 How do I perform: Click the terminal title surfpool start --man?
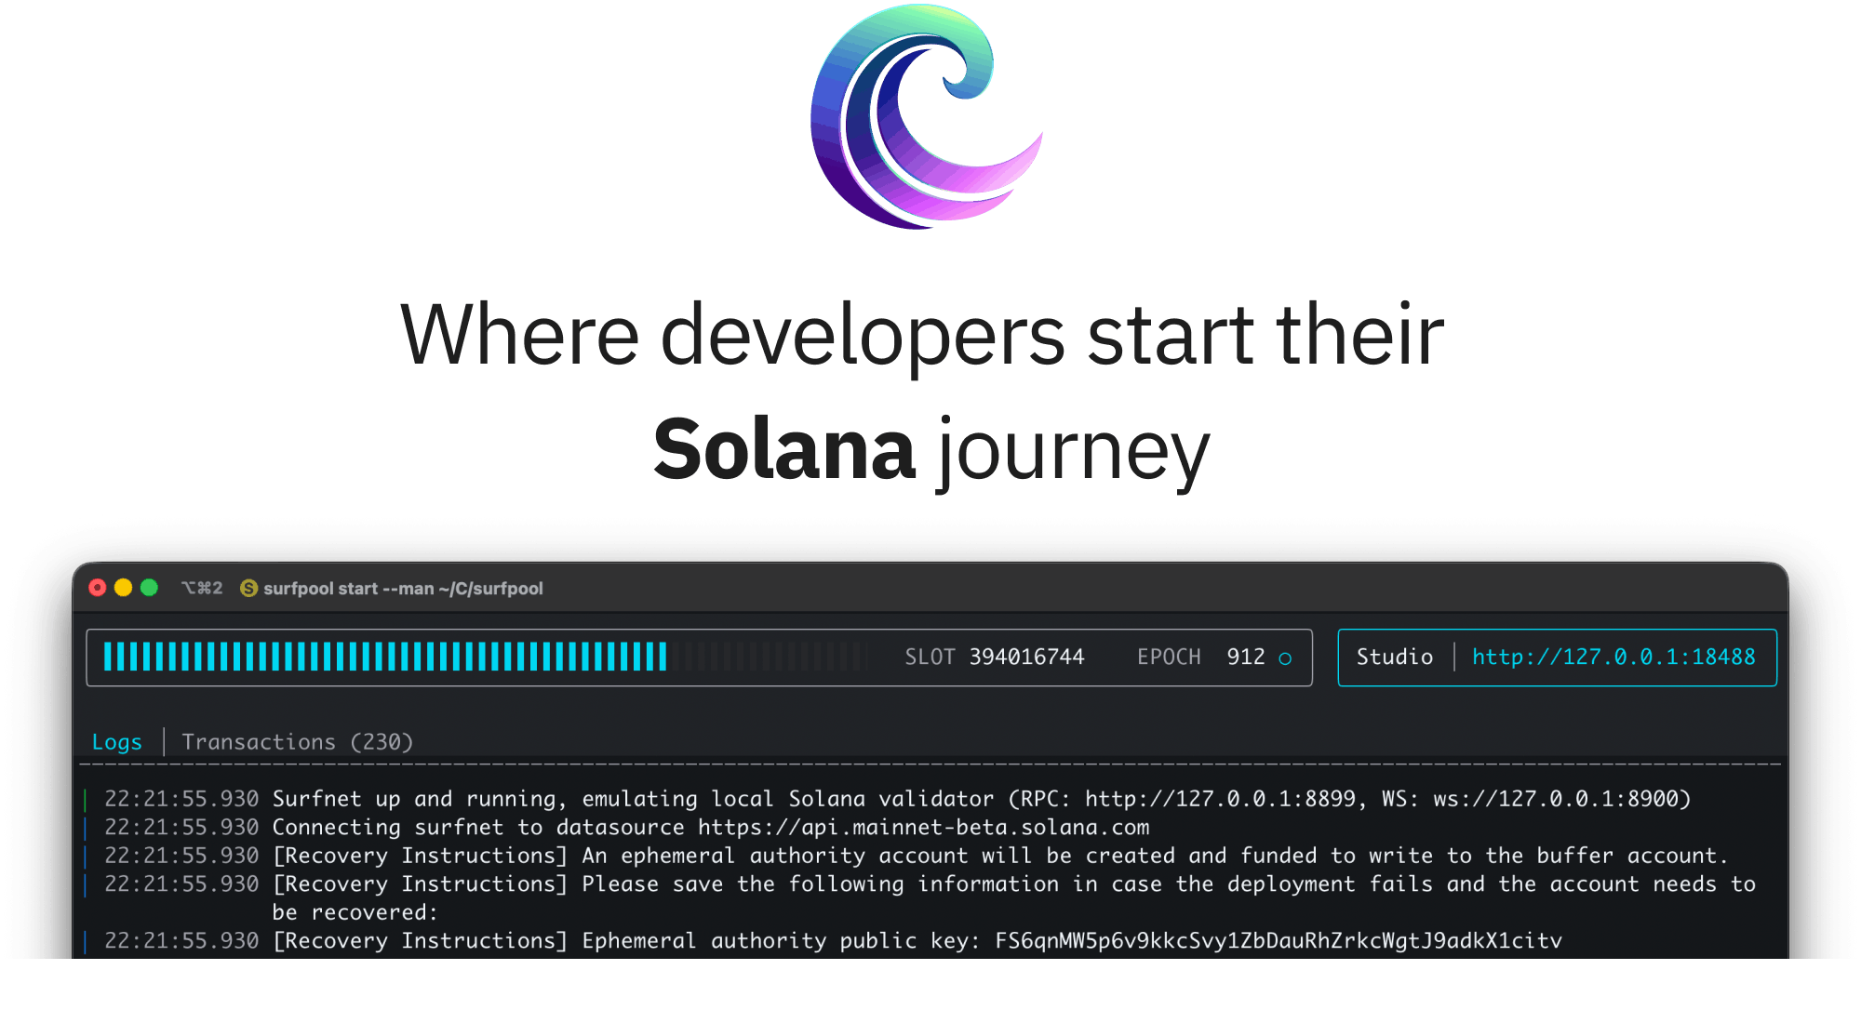coord(403,589)
